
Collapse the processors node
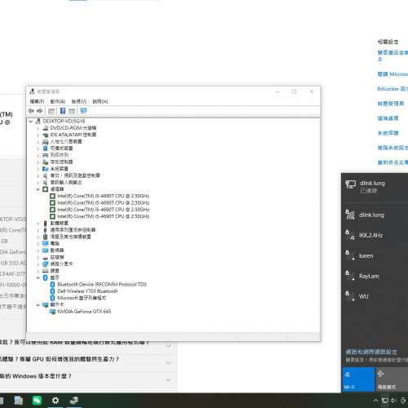coord(38,189)
